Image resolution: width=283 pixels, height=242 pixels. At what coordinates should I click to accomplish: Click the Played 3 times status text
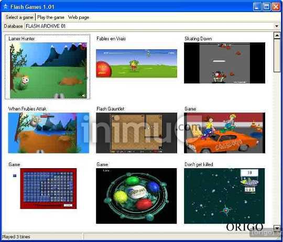[16, 237]
